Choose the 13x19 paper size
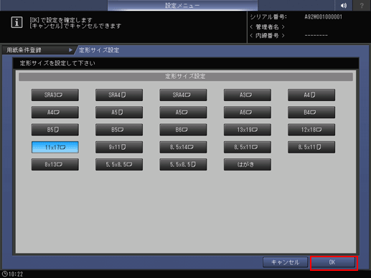The image size is (371, 278). 248,130
